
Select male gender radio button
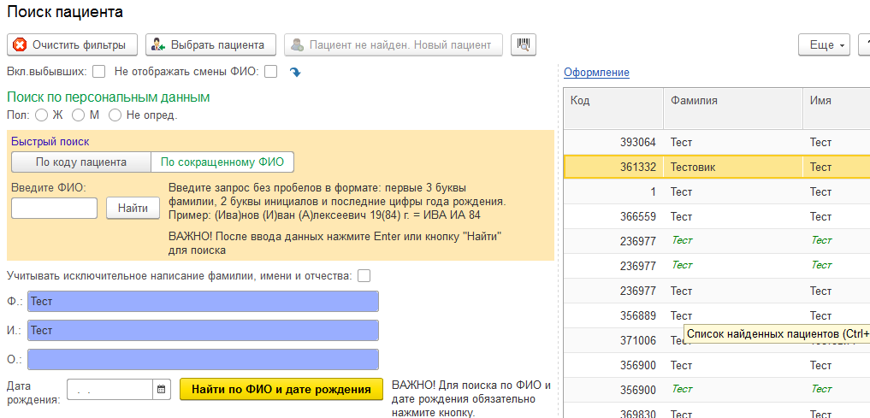79,115
